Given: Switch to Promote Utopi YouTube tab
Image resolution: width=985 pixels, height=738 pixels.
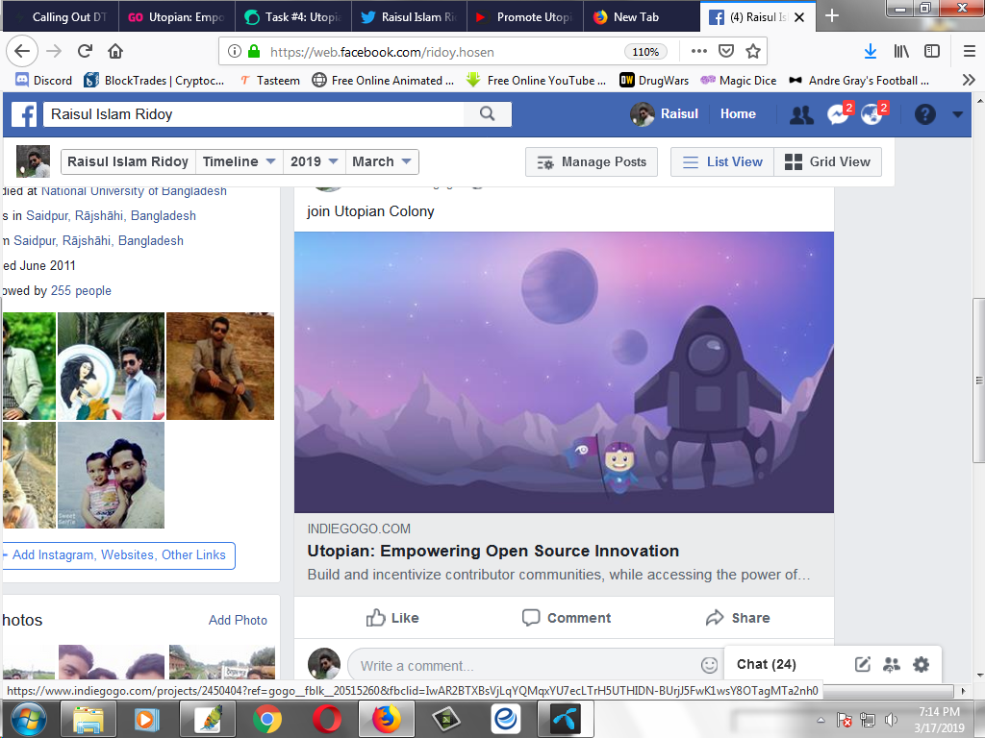Looking at the screenshot, I should point(525,17).
